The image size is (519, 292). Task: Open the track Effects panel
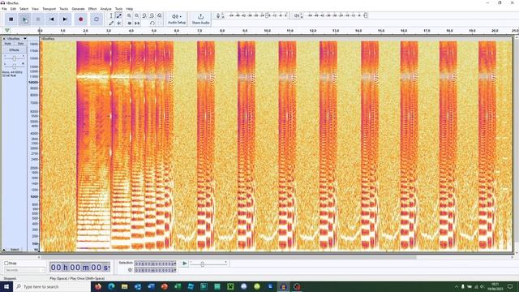pyautogui.click(x=14, y=50)
